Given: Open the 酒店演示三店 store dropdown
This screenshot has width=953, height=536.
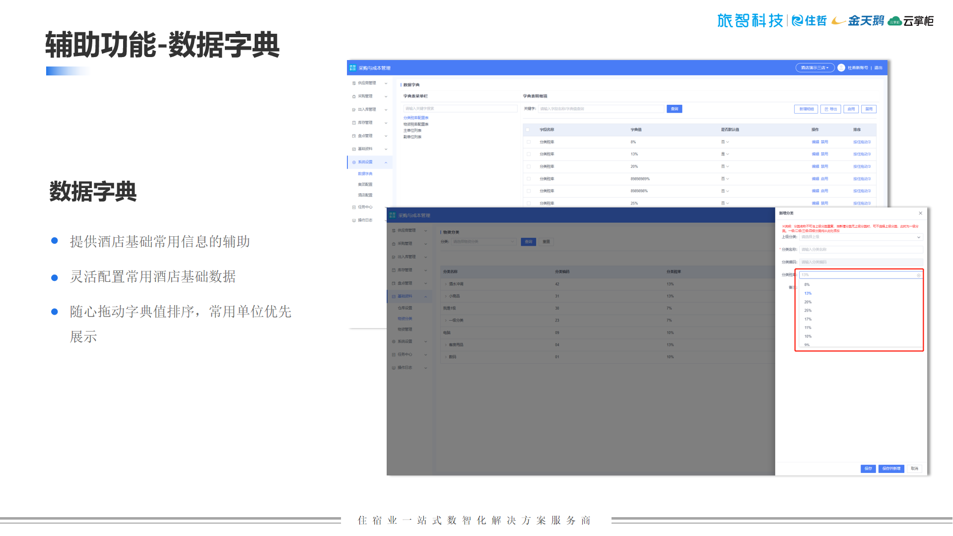Looking at the screenshot, I should tap(815, 68).
